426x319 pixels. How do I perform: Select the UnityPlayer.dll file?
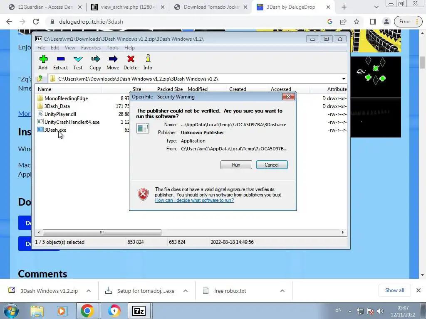[60, 114]
